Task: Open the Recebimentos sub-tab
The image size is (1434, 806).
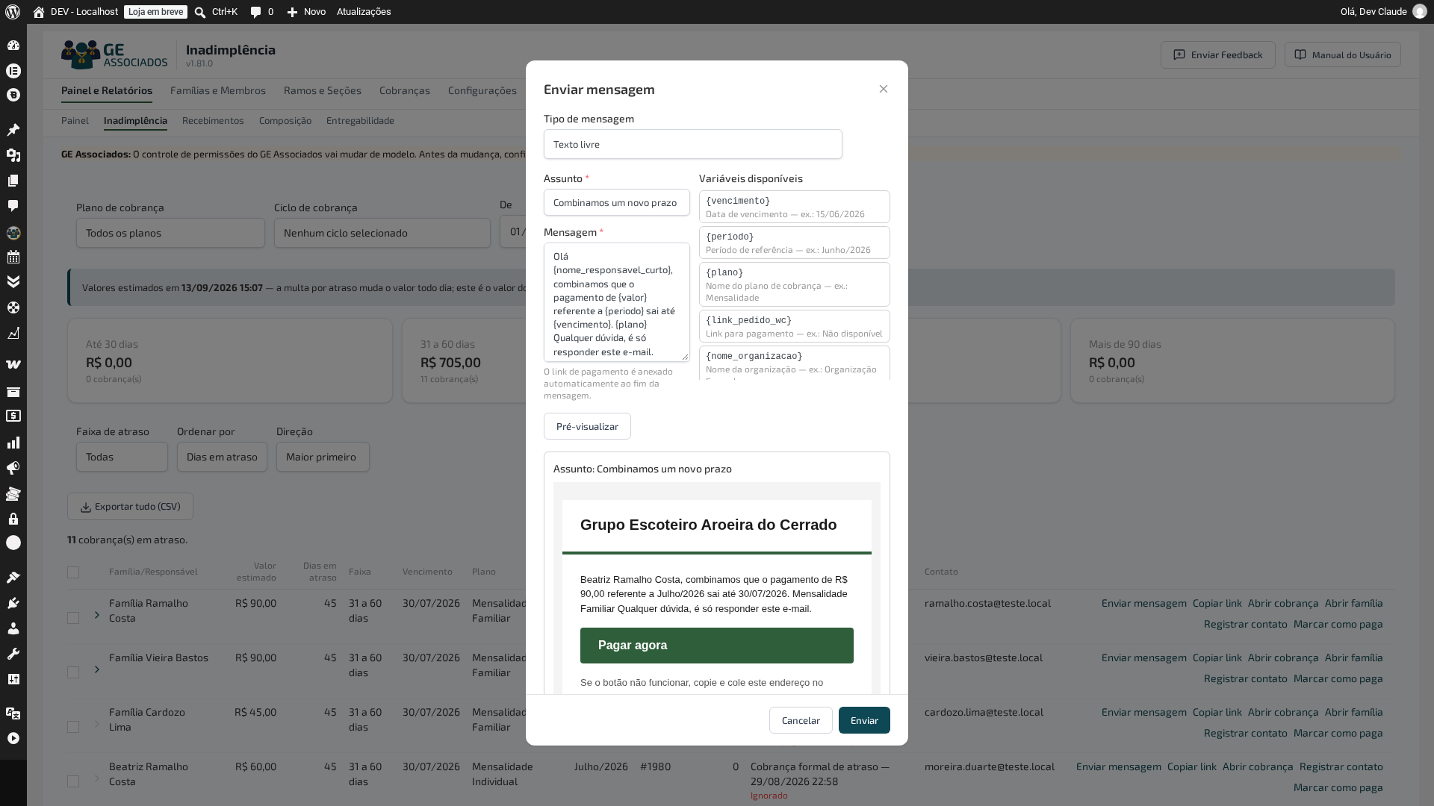Action: 213,120
